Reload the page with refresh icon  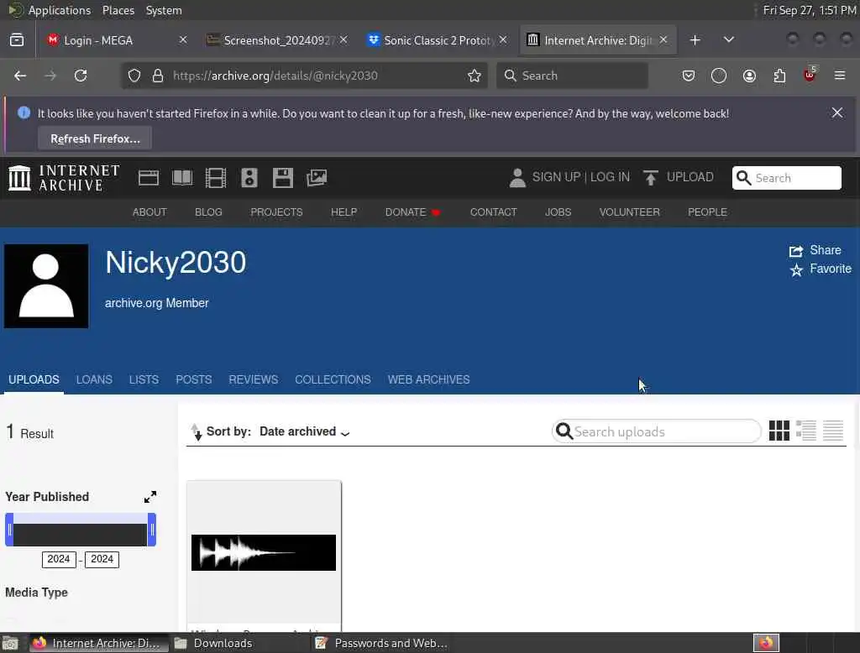pyautogui.click(x=81, y=76)
